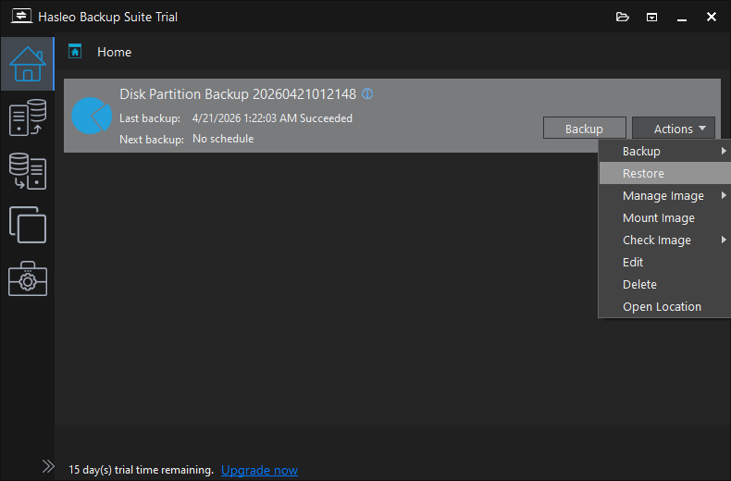Open the Restore sidebar icon
This screenshot has width=731, height=481.
(x=28, y=171)
